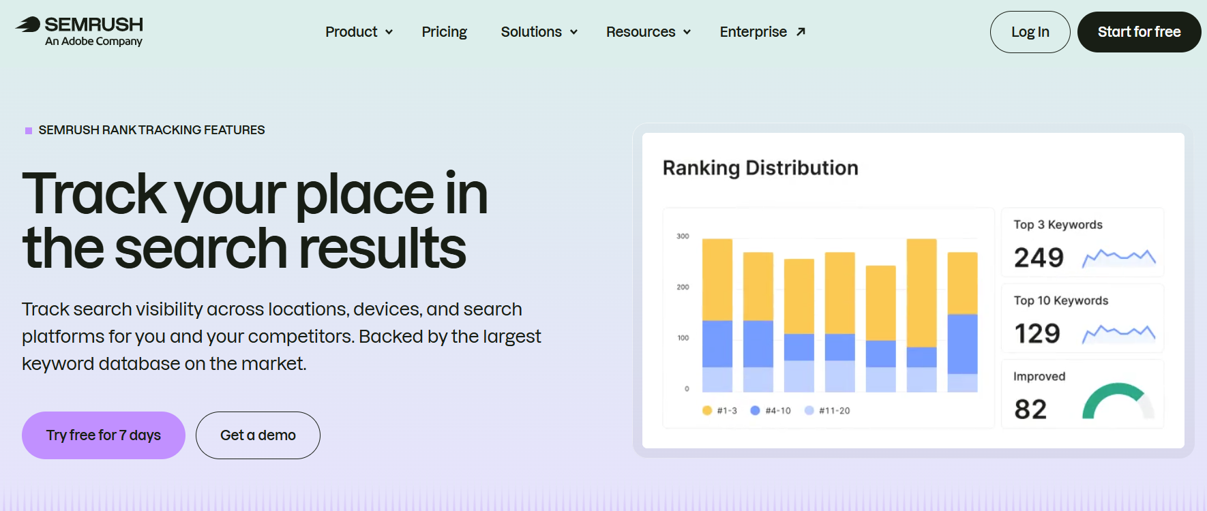
Task: Click the #11-20 legend label
Action: pyautogui.click(x=835, y=411)
